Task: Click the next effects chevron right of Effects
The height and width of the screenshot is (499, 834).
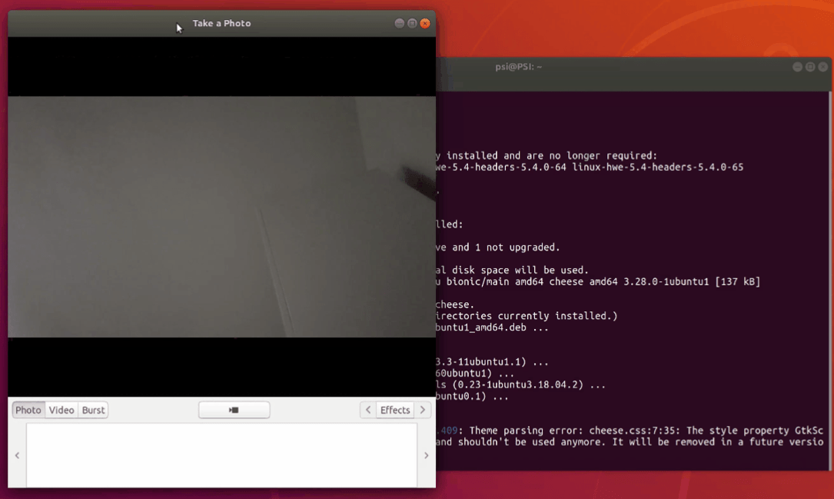Action: 423,410
